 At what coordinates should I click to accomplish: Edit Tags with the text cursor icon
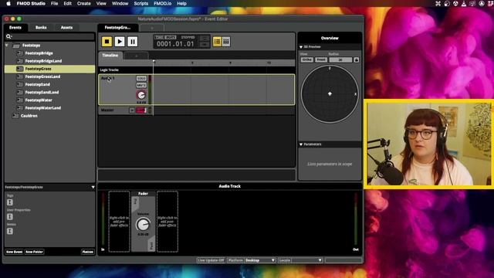click(x=10, y=202)
